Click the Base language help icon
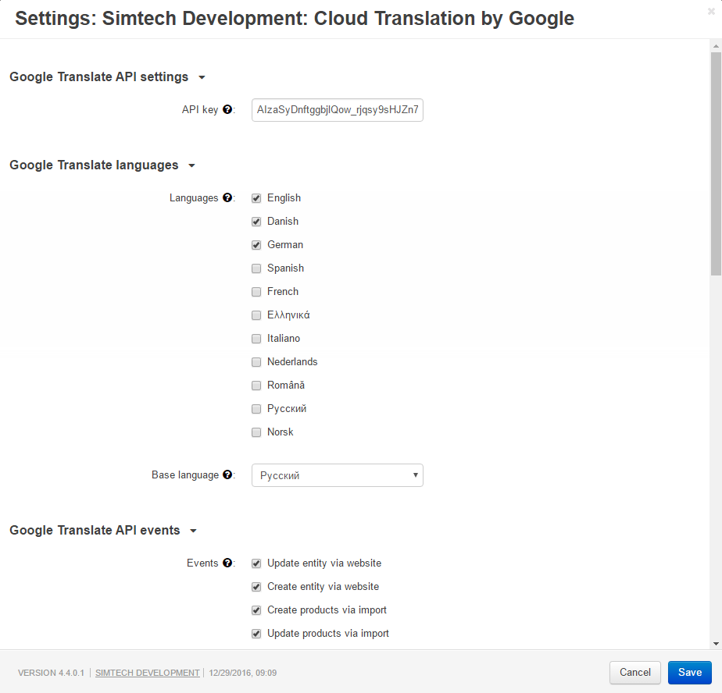 227,474
